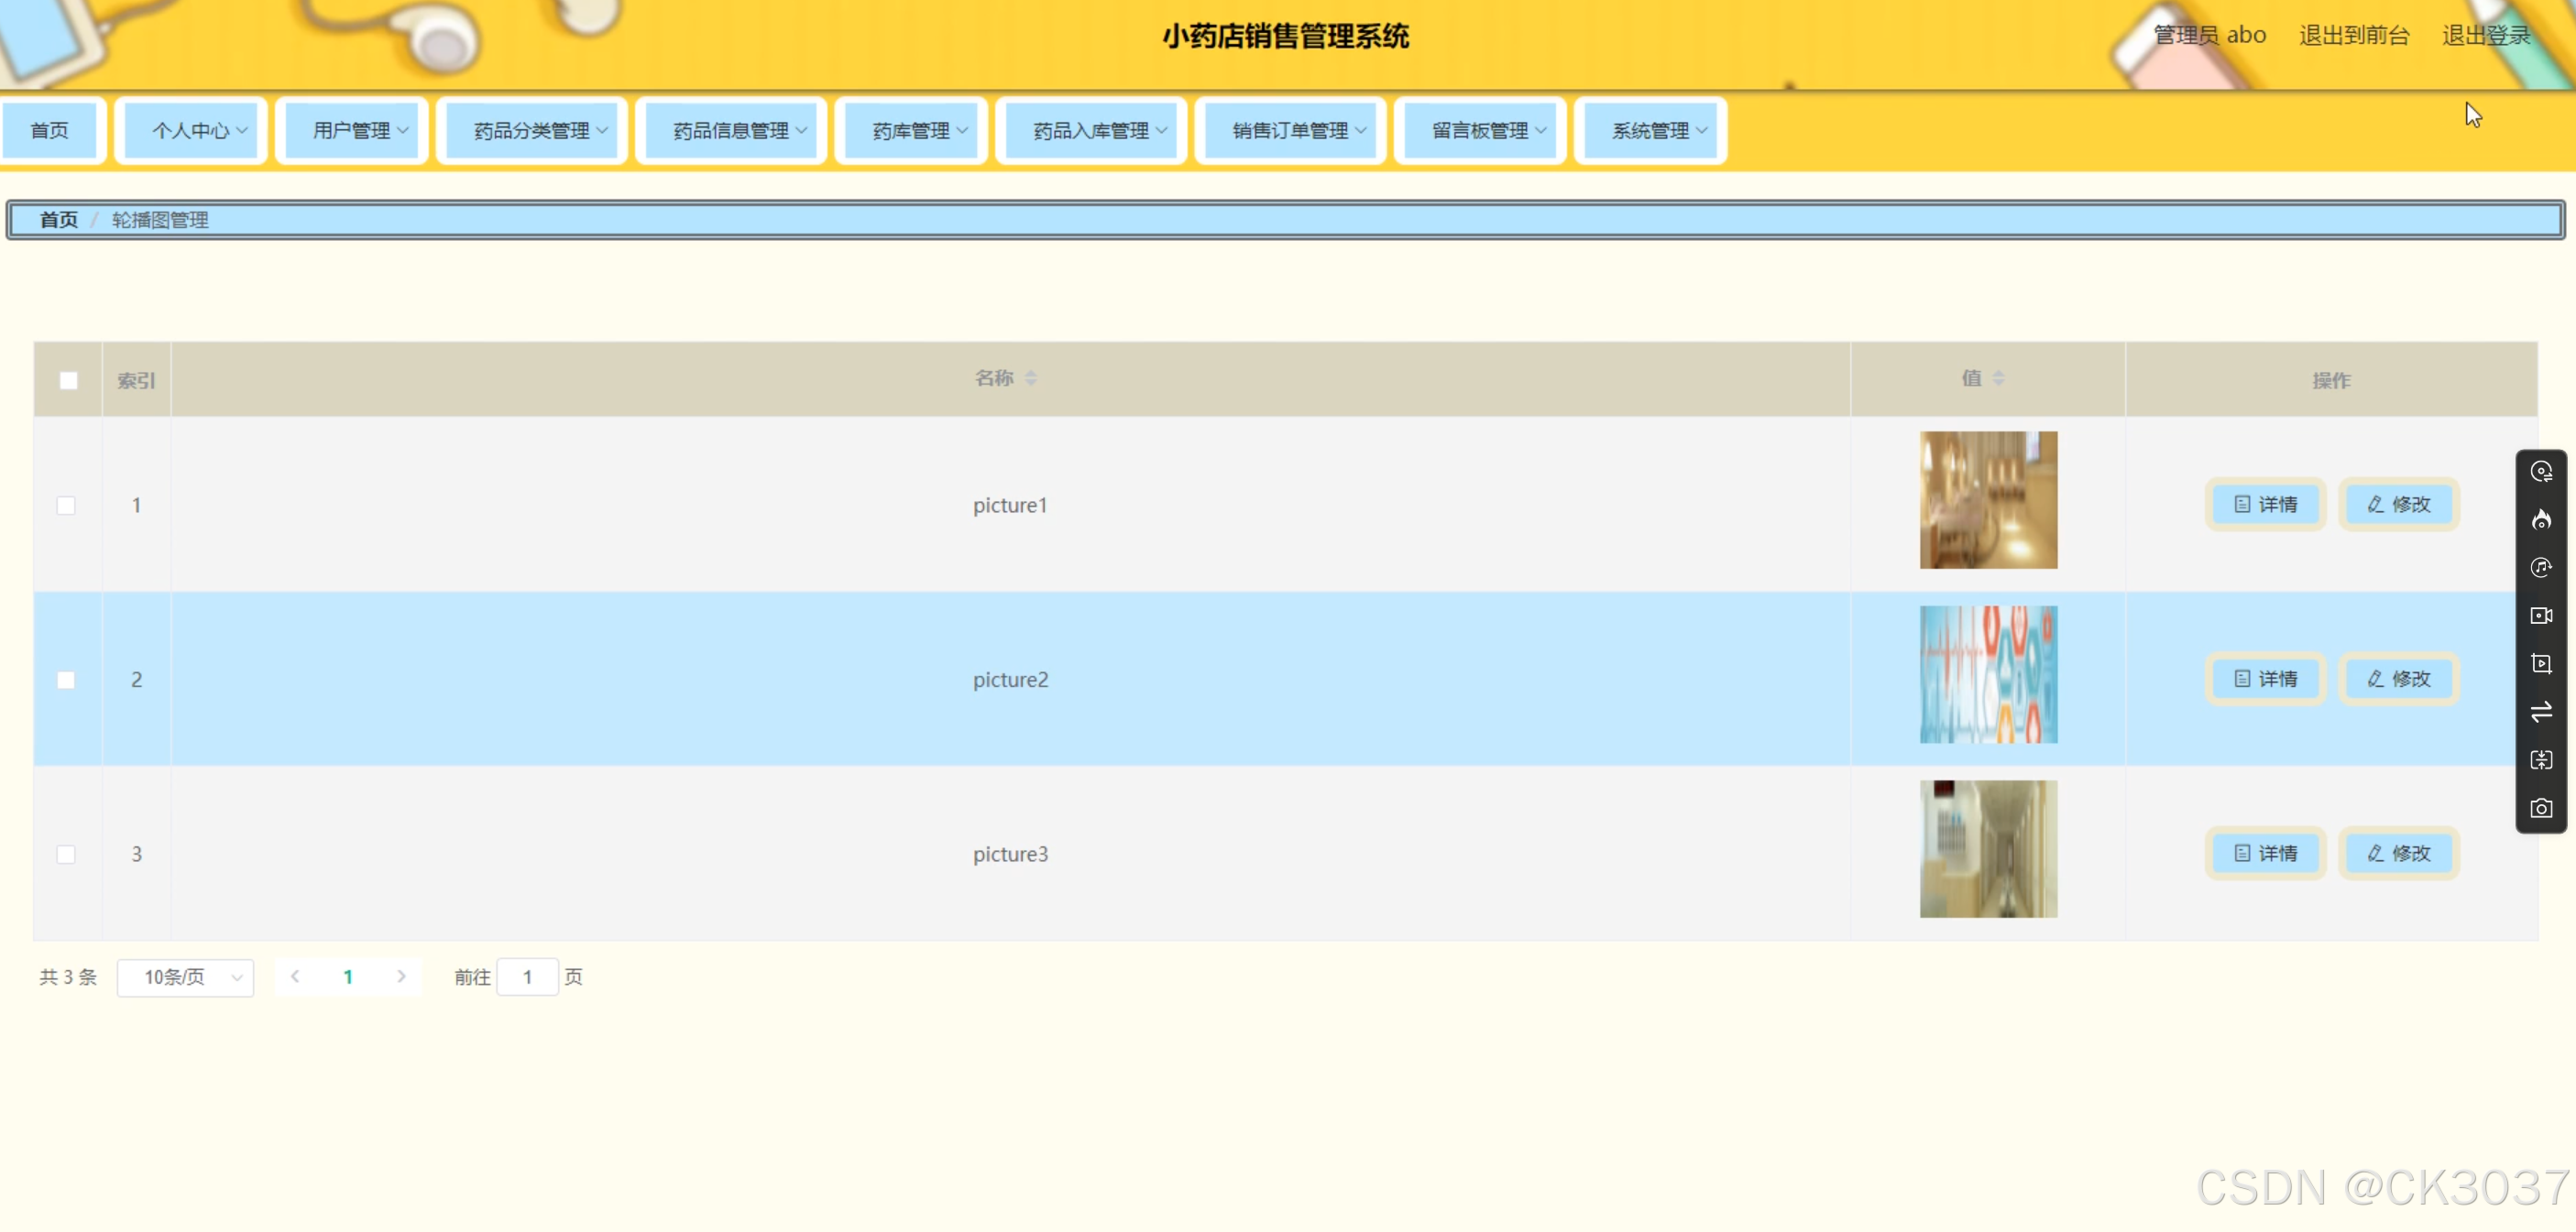Click the picture1 thumbnail image
This screenshot has height=1232, width=2576.
[1988, 499]
